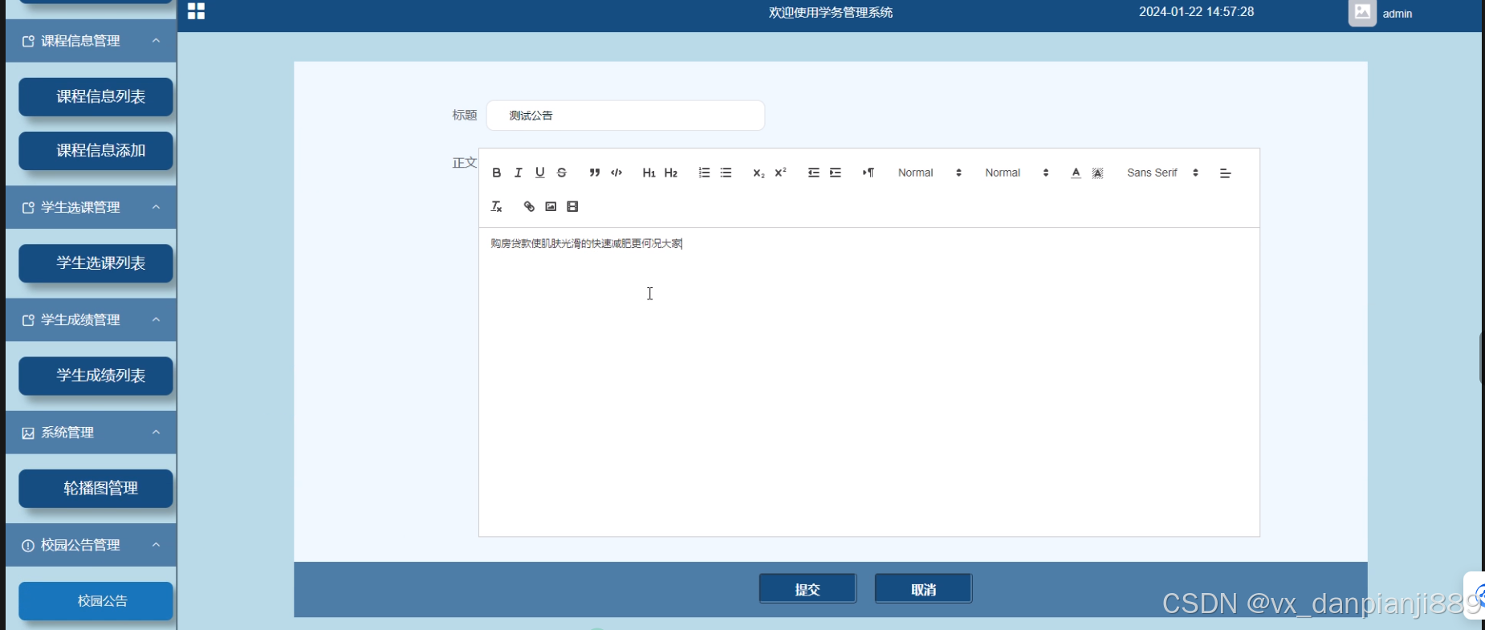Insert a code block
1485x630 pixels.
(x=616, y=173)
